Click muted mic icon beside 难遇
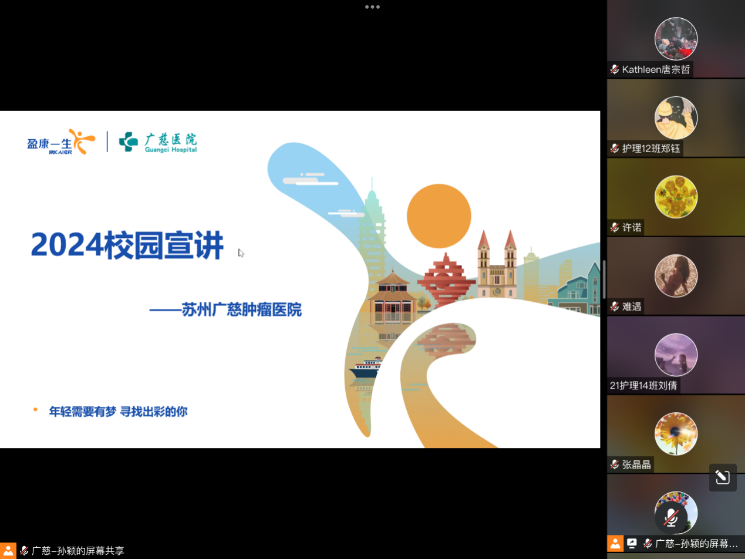Screen dimensions: 745x559 click(x=615, y=307)
